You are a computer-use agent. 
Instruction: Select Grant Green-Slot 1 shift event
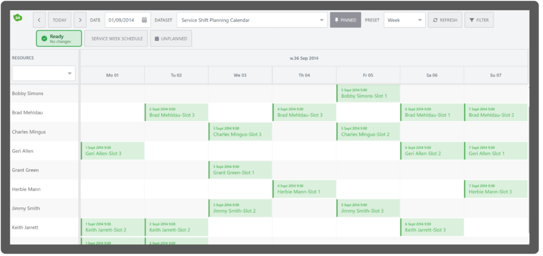coord(240,170)
